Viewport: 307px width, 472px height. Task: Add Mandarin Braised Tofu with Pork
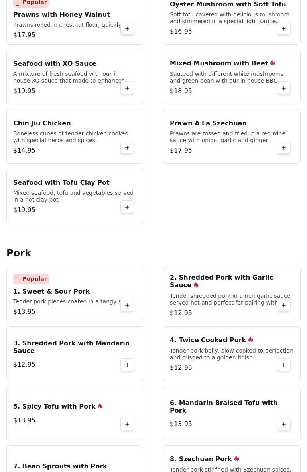click(x=284, y=424)
